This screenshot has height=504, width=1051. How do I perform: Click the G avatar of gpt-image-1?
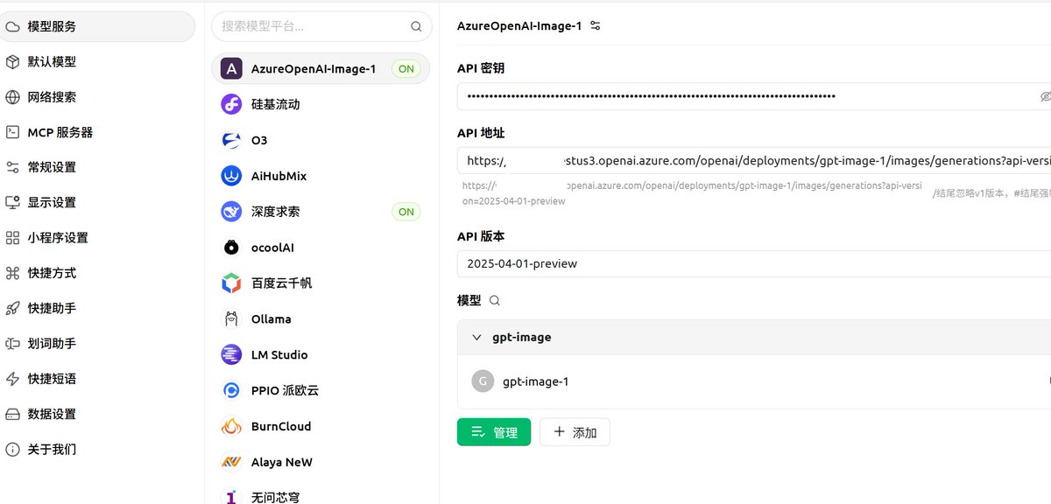pyautogui.click(x=483, y=381)
